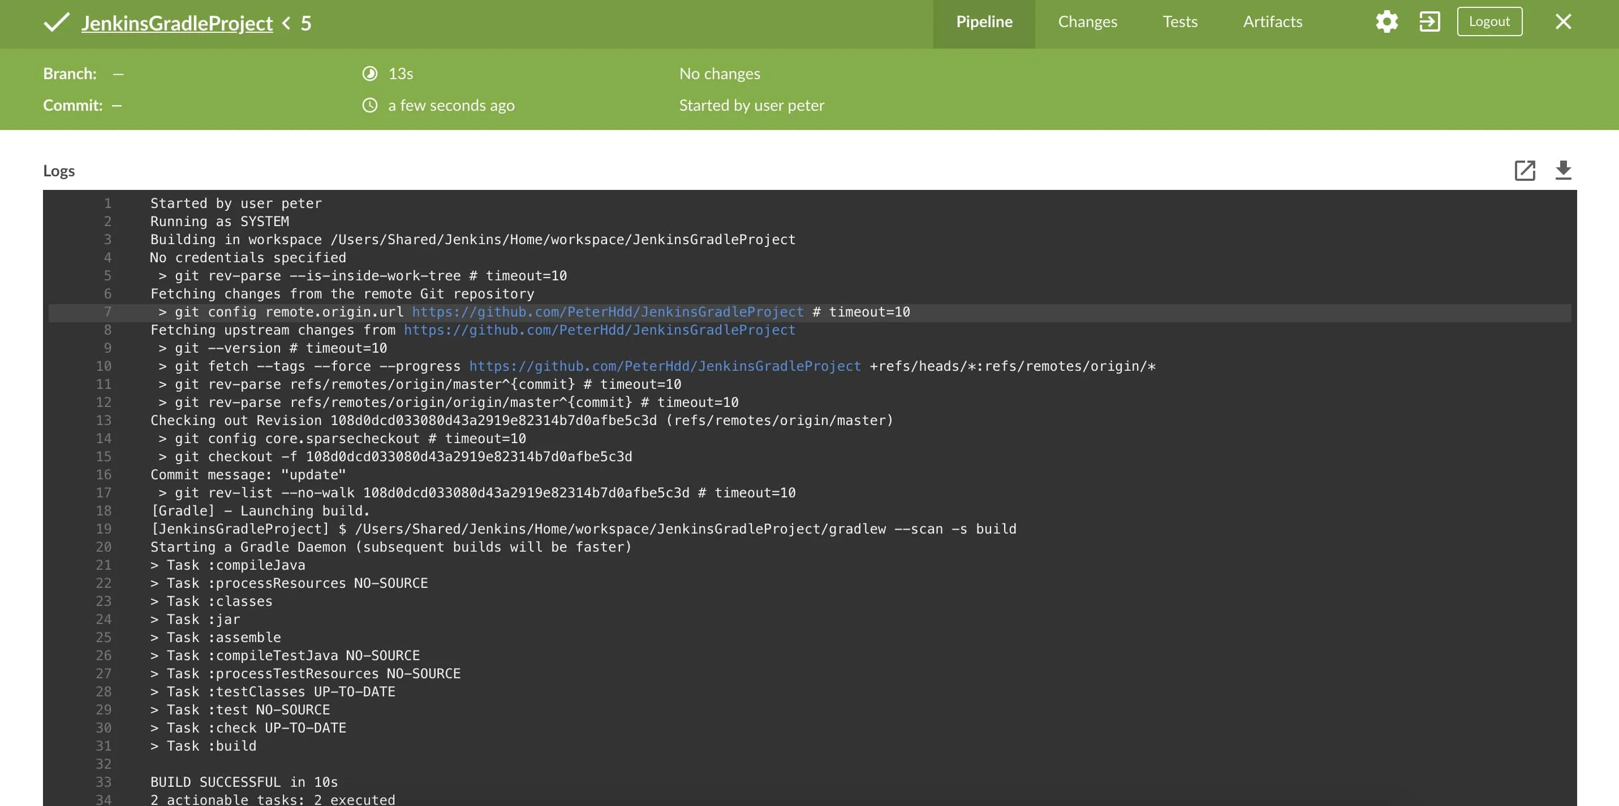The height and width of the screenshot is (806, 1619).
Task: Click 'Task :test NO-SOURCE' line
Action: (240, 710)
